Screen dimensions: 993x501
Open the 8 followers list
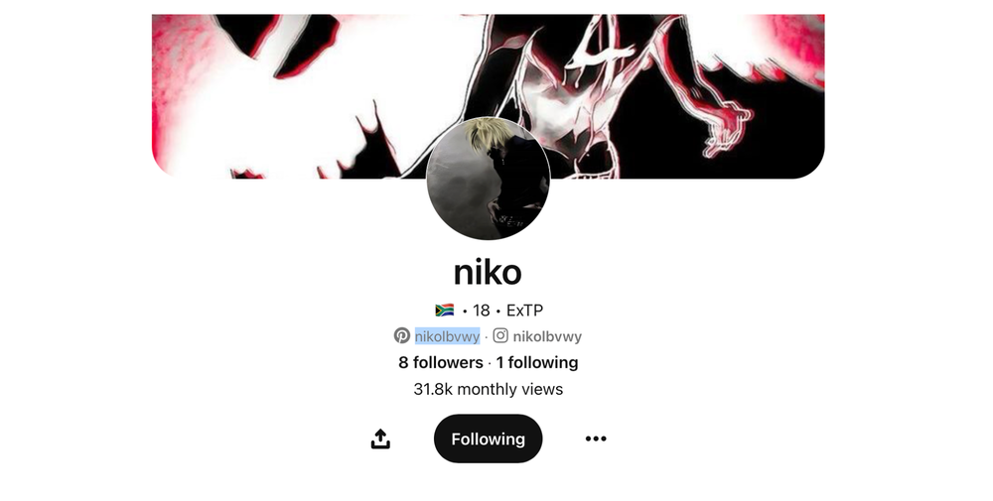pyautogui.click(x=440, y=362)
